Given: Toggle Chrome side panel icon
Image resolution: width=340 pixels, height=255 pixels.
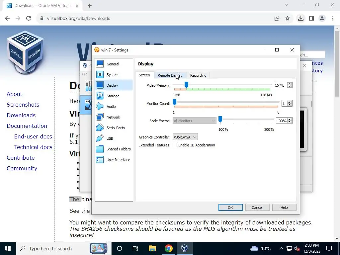Looking at the screenshot, I should [311, 19].
